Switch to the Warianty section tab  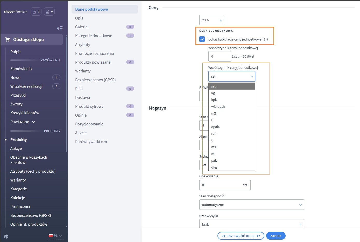(x=83, y=71)
